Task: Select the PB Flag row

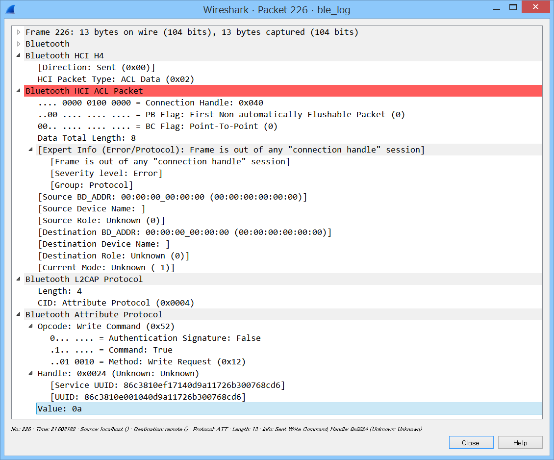Action: pyautogui.click(x=289, y=114)
